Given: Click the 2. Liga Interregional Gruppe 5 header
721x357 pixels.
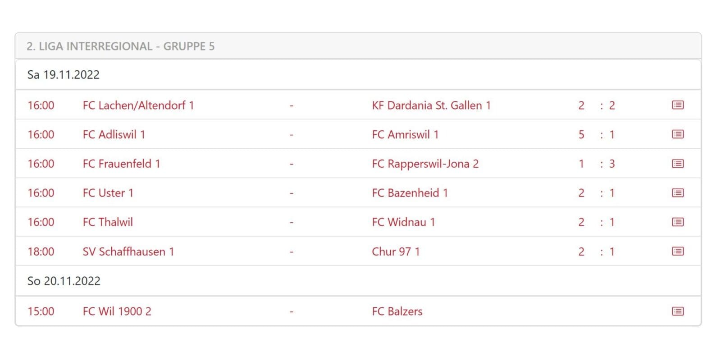Looking at the screenshot, I should coord(120,46).
